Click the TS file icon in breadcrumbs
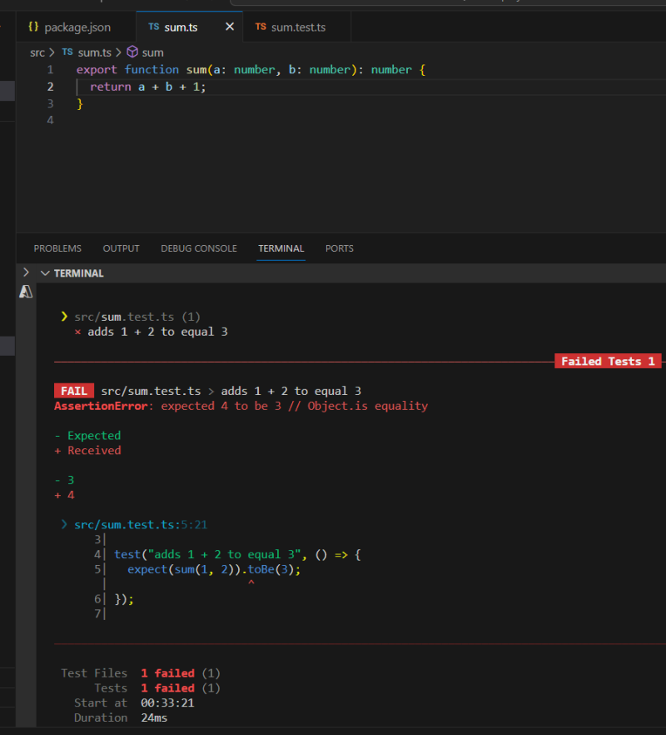 (x=67, y=52)
